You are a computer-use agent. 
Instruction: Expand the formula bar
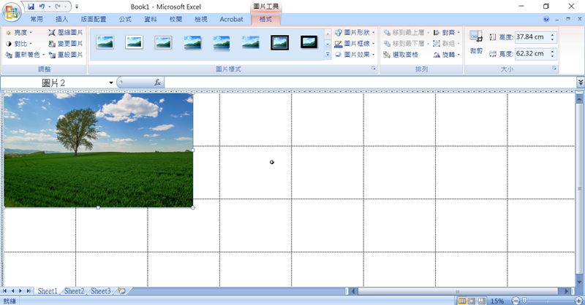point(581,82)
